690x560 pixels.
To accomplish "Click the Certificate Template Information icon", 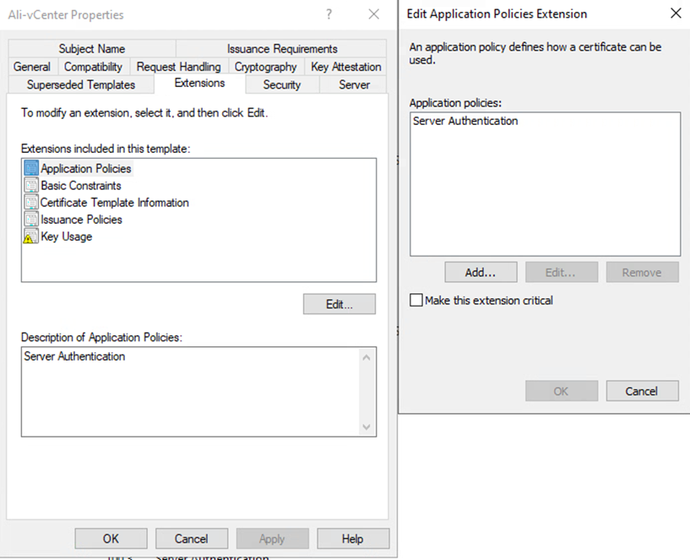I will pyautogui.click(x=31, y=203).
